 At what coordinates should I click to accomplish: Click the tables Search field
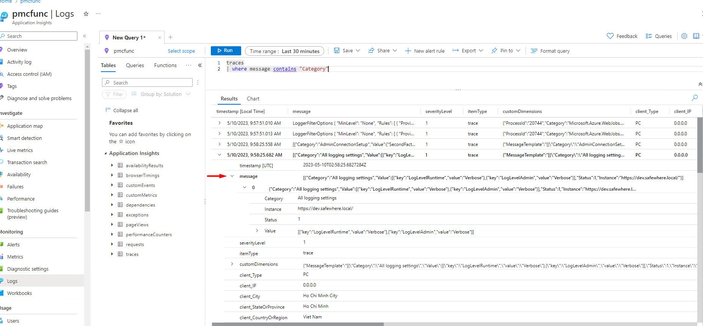click(147, 83)
